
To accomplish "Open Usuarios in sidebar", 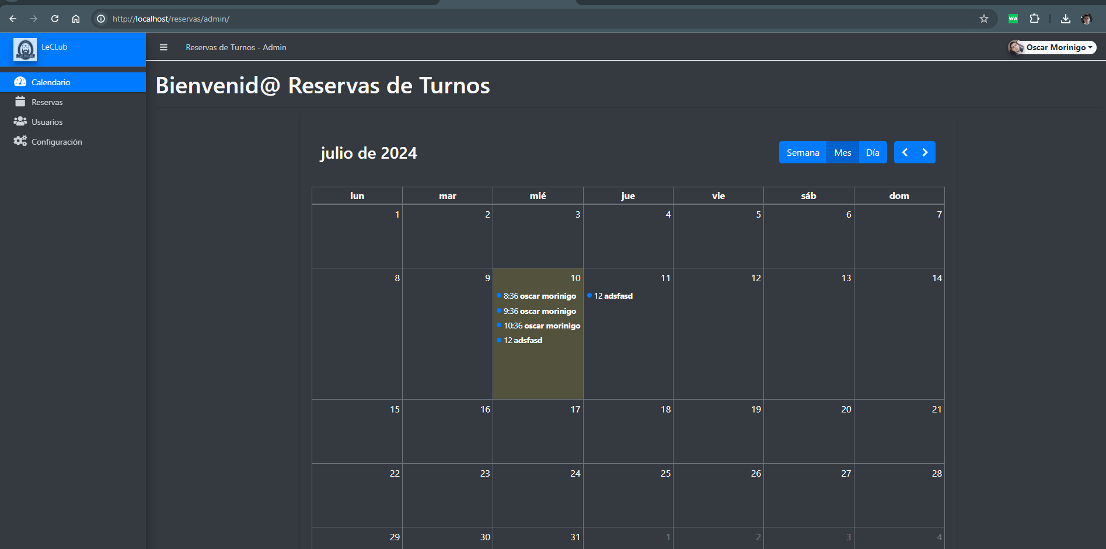I will click(x=47, y=122).
